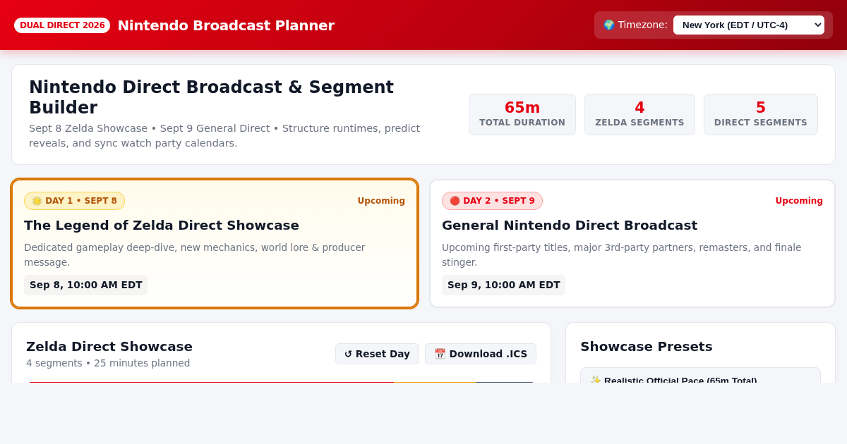
Task: Click the Sep 8, 10:00 AM EDT time chip
Action: [86, 285]
